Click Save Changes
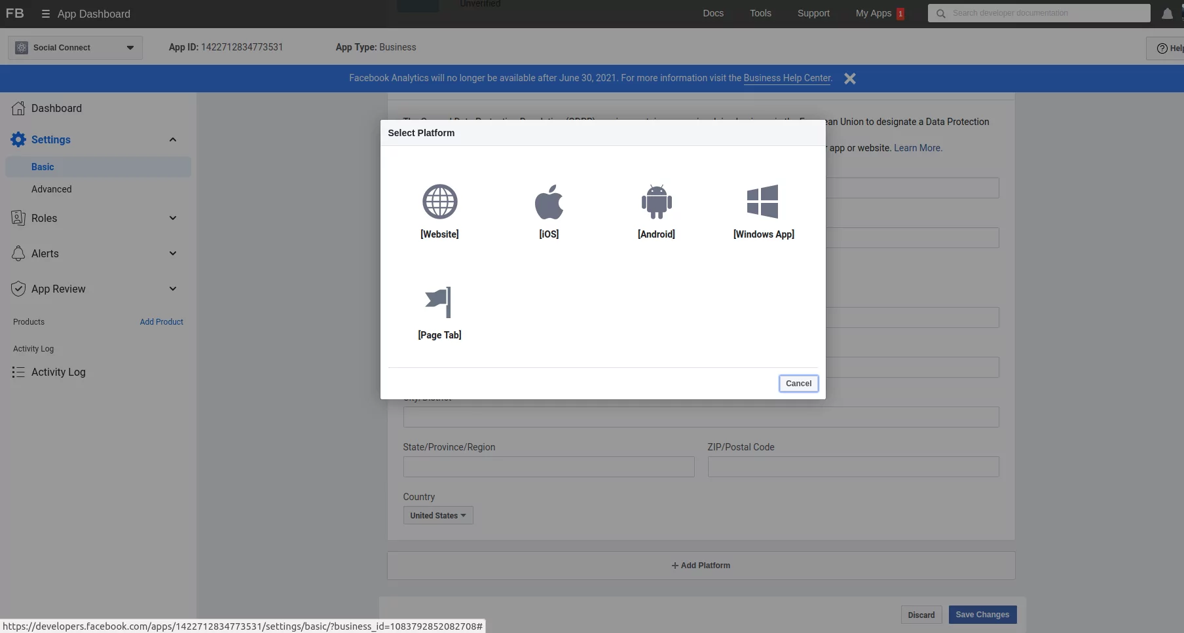This screenshot has width=1184, height=633. (x=982, y=615)
